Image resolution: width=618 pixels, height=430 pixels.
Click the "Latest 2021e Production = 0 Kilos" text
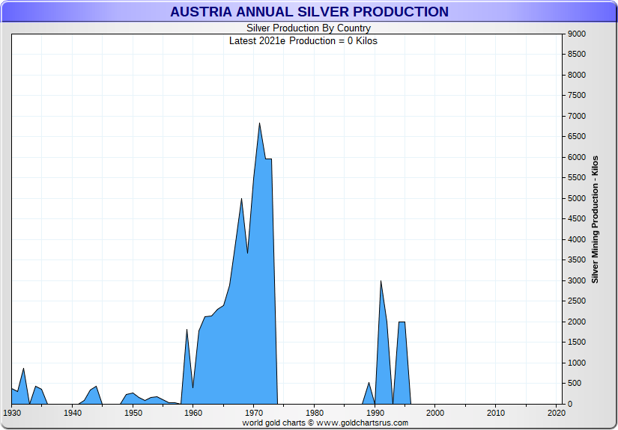303,41
